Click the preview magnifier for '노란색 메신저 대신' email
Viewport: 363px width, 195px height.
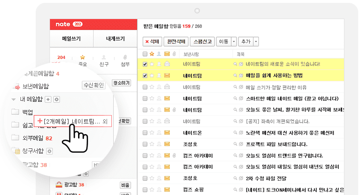click(235, 133)
